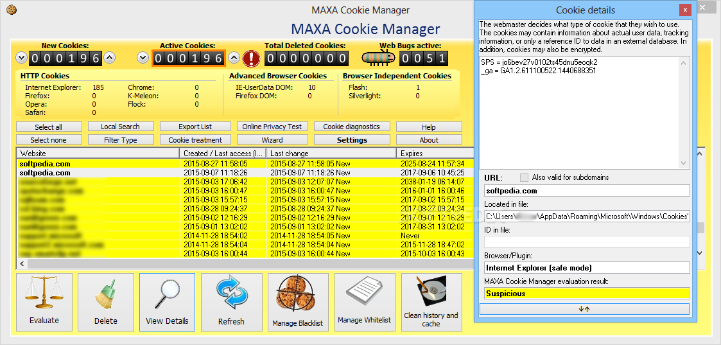Screen dimensions: 721x345
Task: Open Filter Type options
Action: (x=121, y=140)
